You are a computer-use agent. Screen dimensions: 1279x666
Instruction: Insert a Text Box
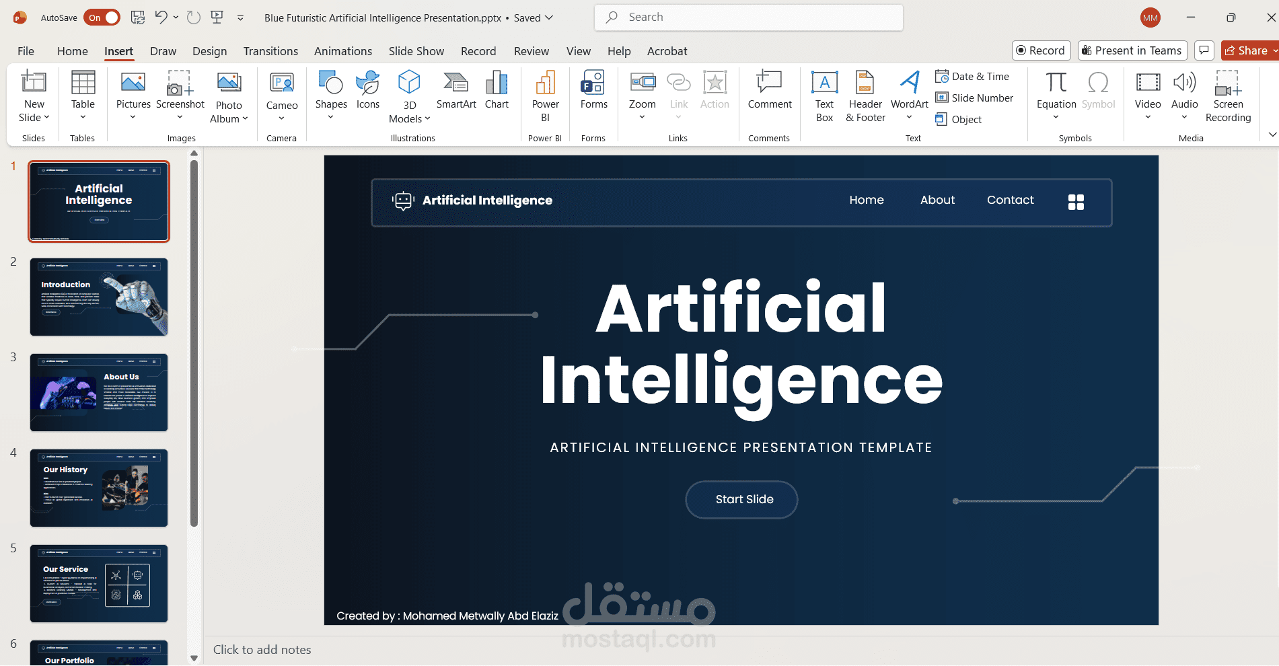(824, 97)
